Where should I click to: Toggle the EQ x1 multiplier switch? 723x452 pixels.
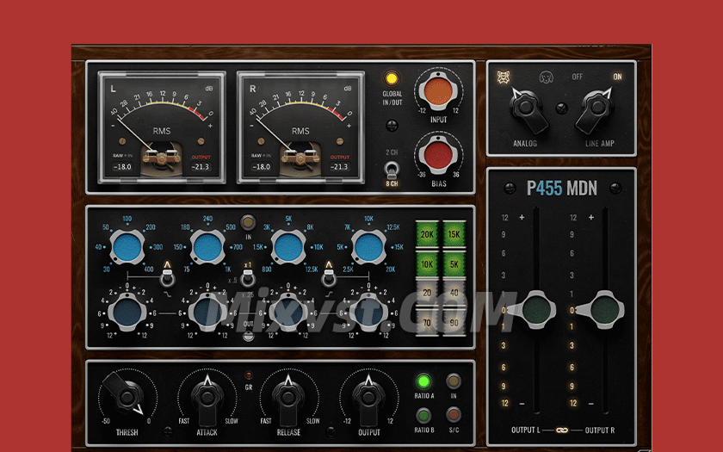point(248,276)
